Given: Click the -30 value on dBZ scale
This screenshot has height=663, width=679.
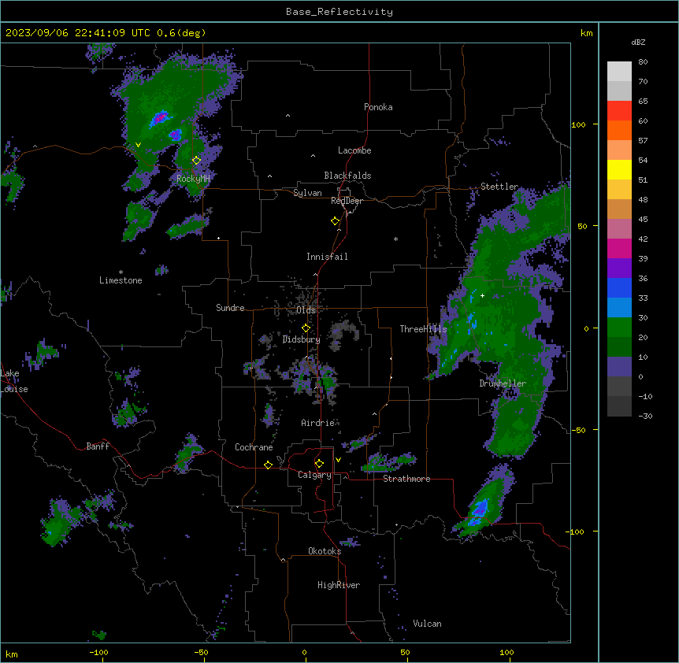Looking at the screenshot, I should click(x=645, y=416).
